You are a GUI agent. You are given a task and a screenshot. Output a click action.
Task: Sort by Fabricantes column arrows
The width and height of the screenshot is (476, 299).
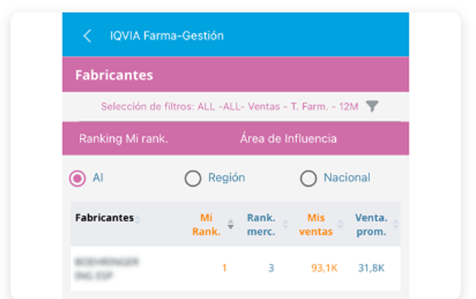[138, 220]
